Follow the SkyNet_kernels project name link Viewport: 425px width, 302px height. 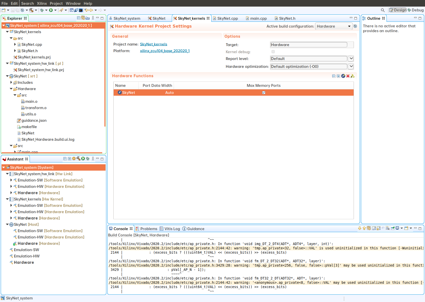(x=154, y=44)
